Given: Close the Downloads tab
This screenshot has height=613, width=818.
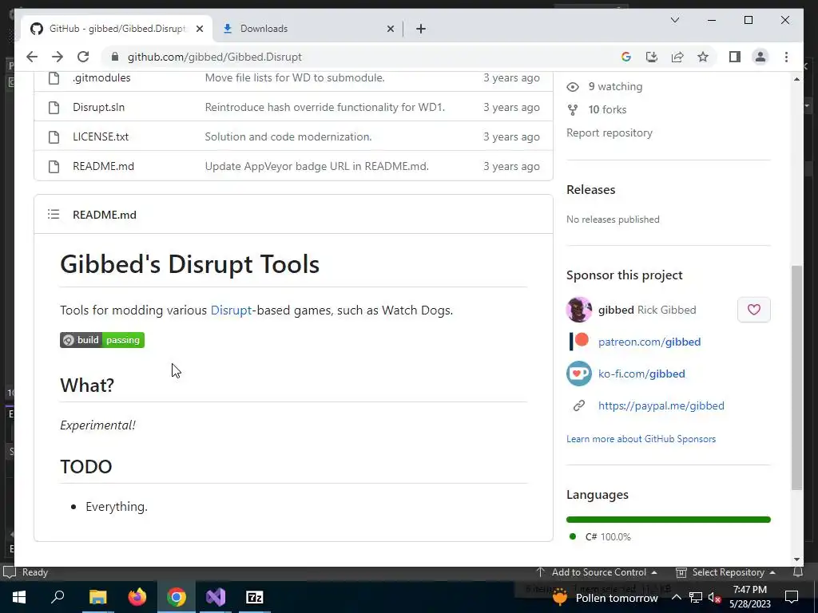Looking at the screenshot, I should tap(390, 29).
